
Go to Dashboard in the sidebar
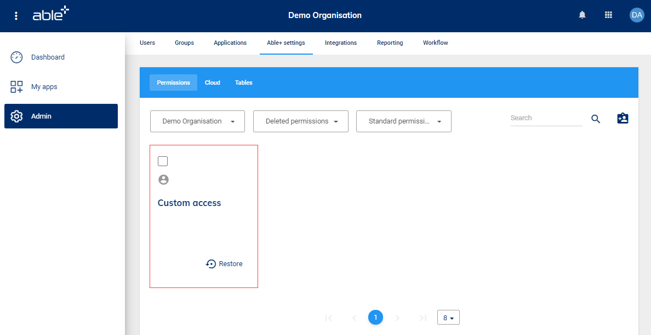pos(48,57)
